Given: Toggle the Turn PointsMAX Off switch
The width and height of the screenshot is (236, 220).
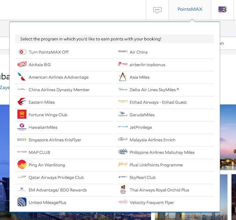Looking at the screenshot, I should 23,52.
